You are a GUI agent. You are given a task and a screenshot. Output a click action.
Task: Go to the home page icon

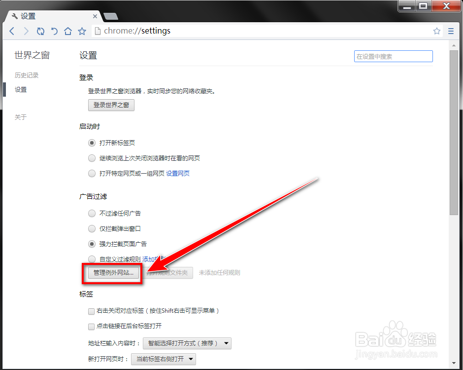(68, 31)
